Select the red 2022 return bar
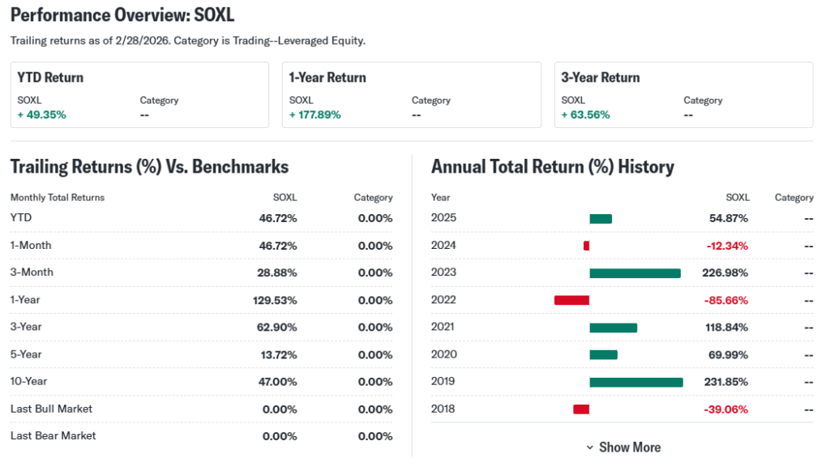830x467 pixels. 571,300
